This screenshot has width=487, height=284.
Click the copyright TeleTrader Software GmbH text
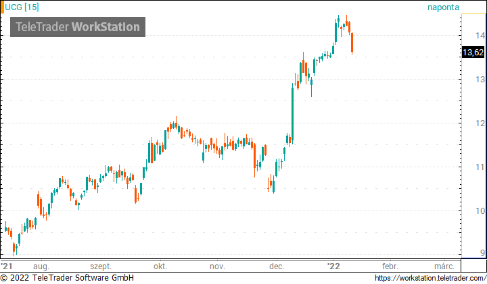coord(67,278)
